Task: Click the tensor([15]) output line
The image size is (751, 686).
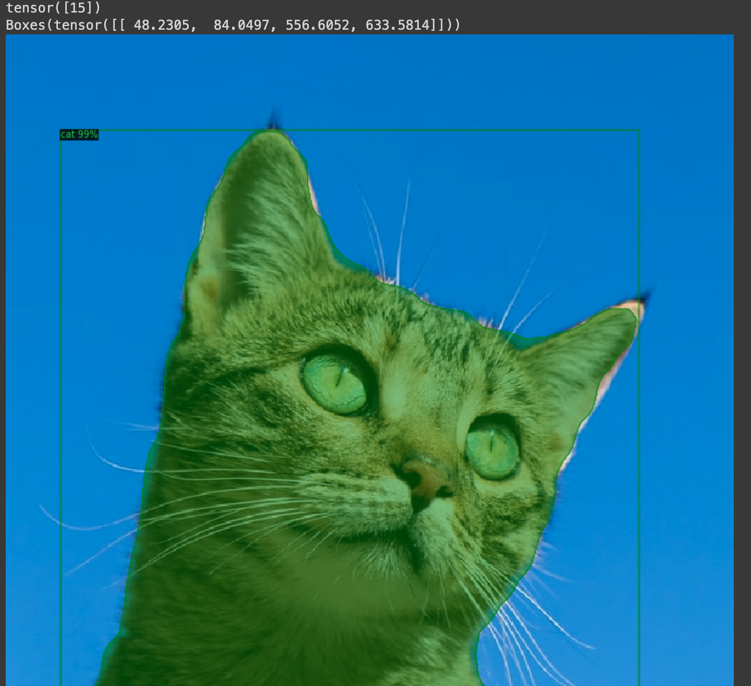Action: (x=53, y=8)
